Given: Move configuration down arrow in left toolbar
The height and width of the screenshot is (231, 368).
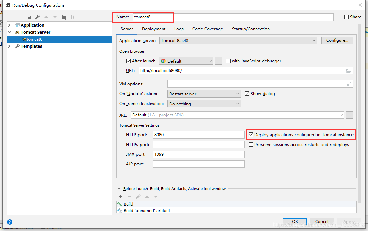Looking at the screenshot, I should (x=55, y=17).
